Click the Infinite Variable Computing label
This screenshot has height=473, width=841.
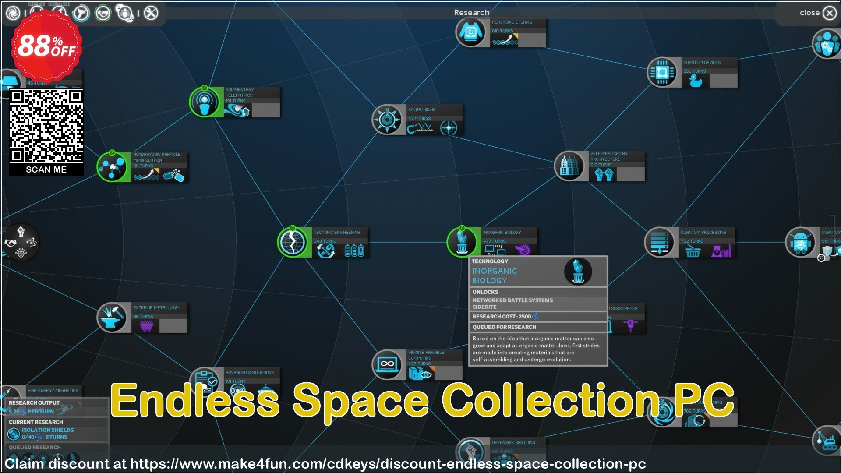[426, 355]
